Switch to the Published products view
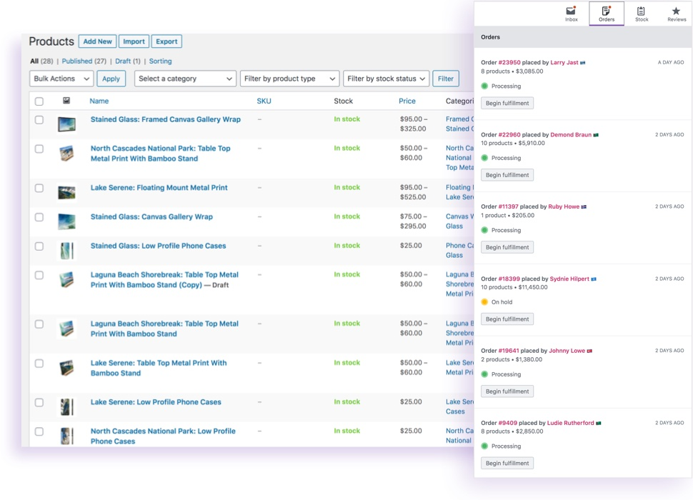This screenshot has width=693, height=500. tap(77, 61)
